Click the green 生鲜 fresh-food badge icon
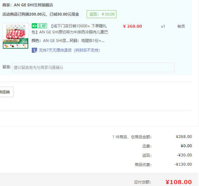Viewport: 199px width, 186px height. [x=39, y=26]
